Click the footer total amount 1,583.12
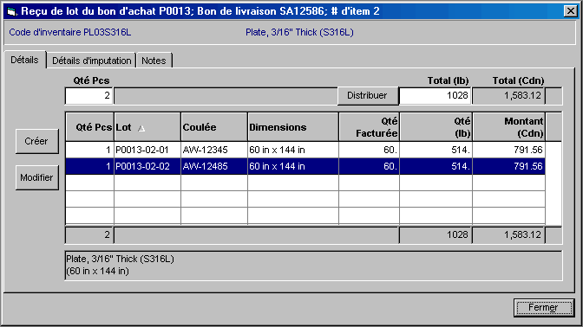The height and width of the screenshot is (327, 583). (508, 235)
